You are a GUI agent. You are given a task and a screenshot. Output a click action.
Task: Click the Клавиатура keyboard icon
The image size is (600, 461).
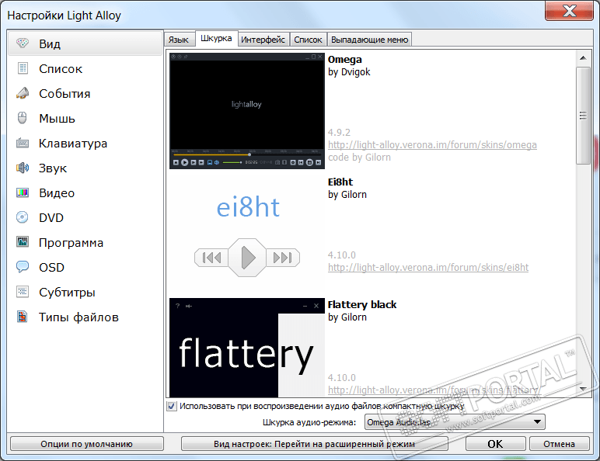pos(23,143)
